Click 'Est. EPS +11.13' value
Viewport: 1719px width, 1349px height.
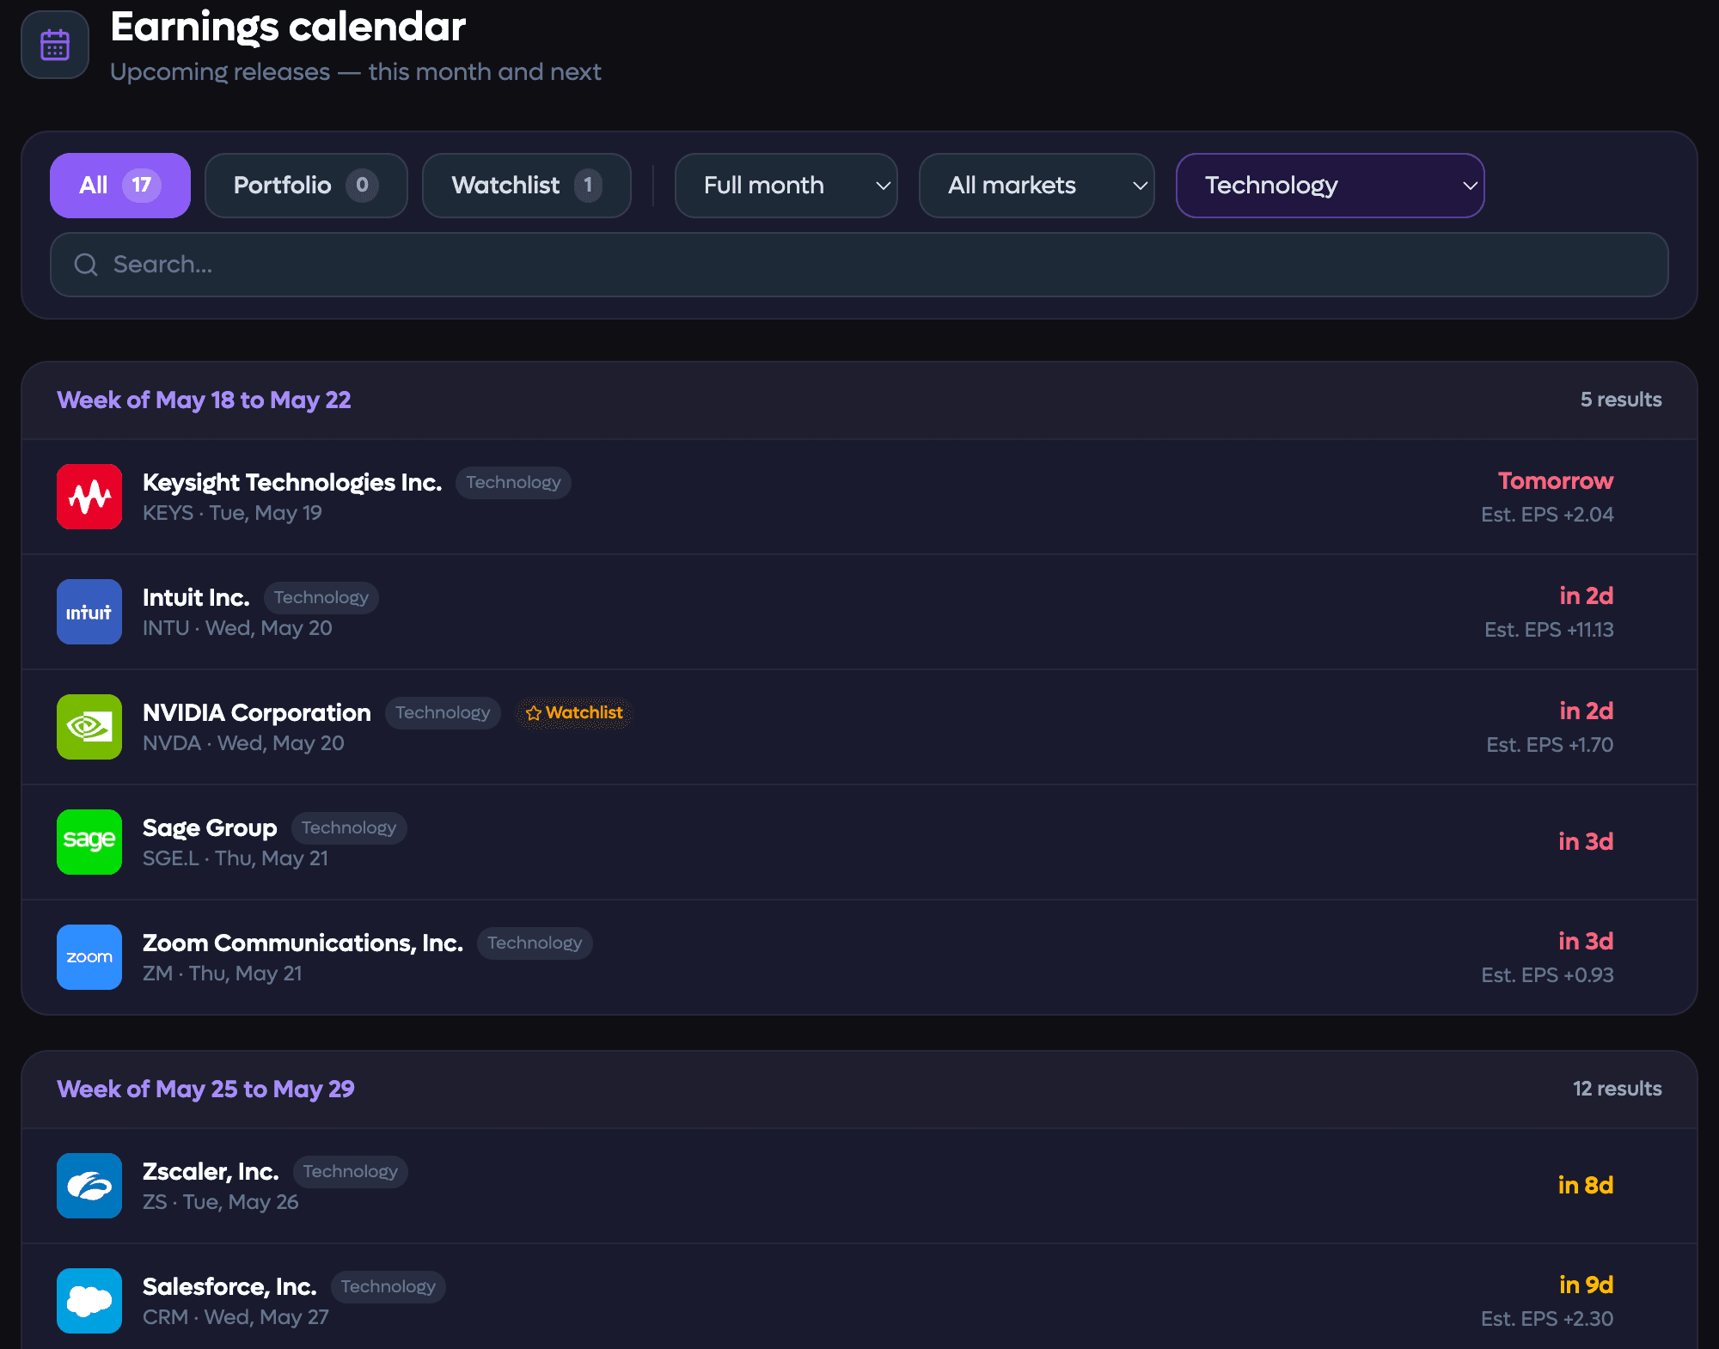(1549, 630)
